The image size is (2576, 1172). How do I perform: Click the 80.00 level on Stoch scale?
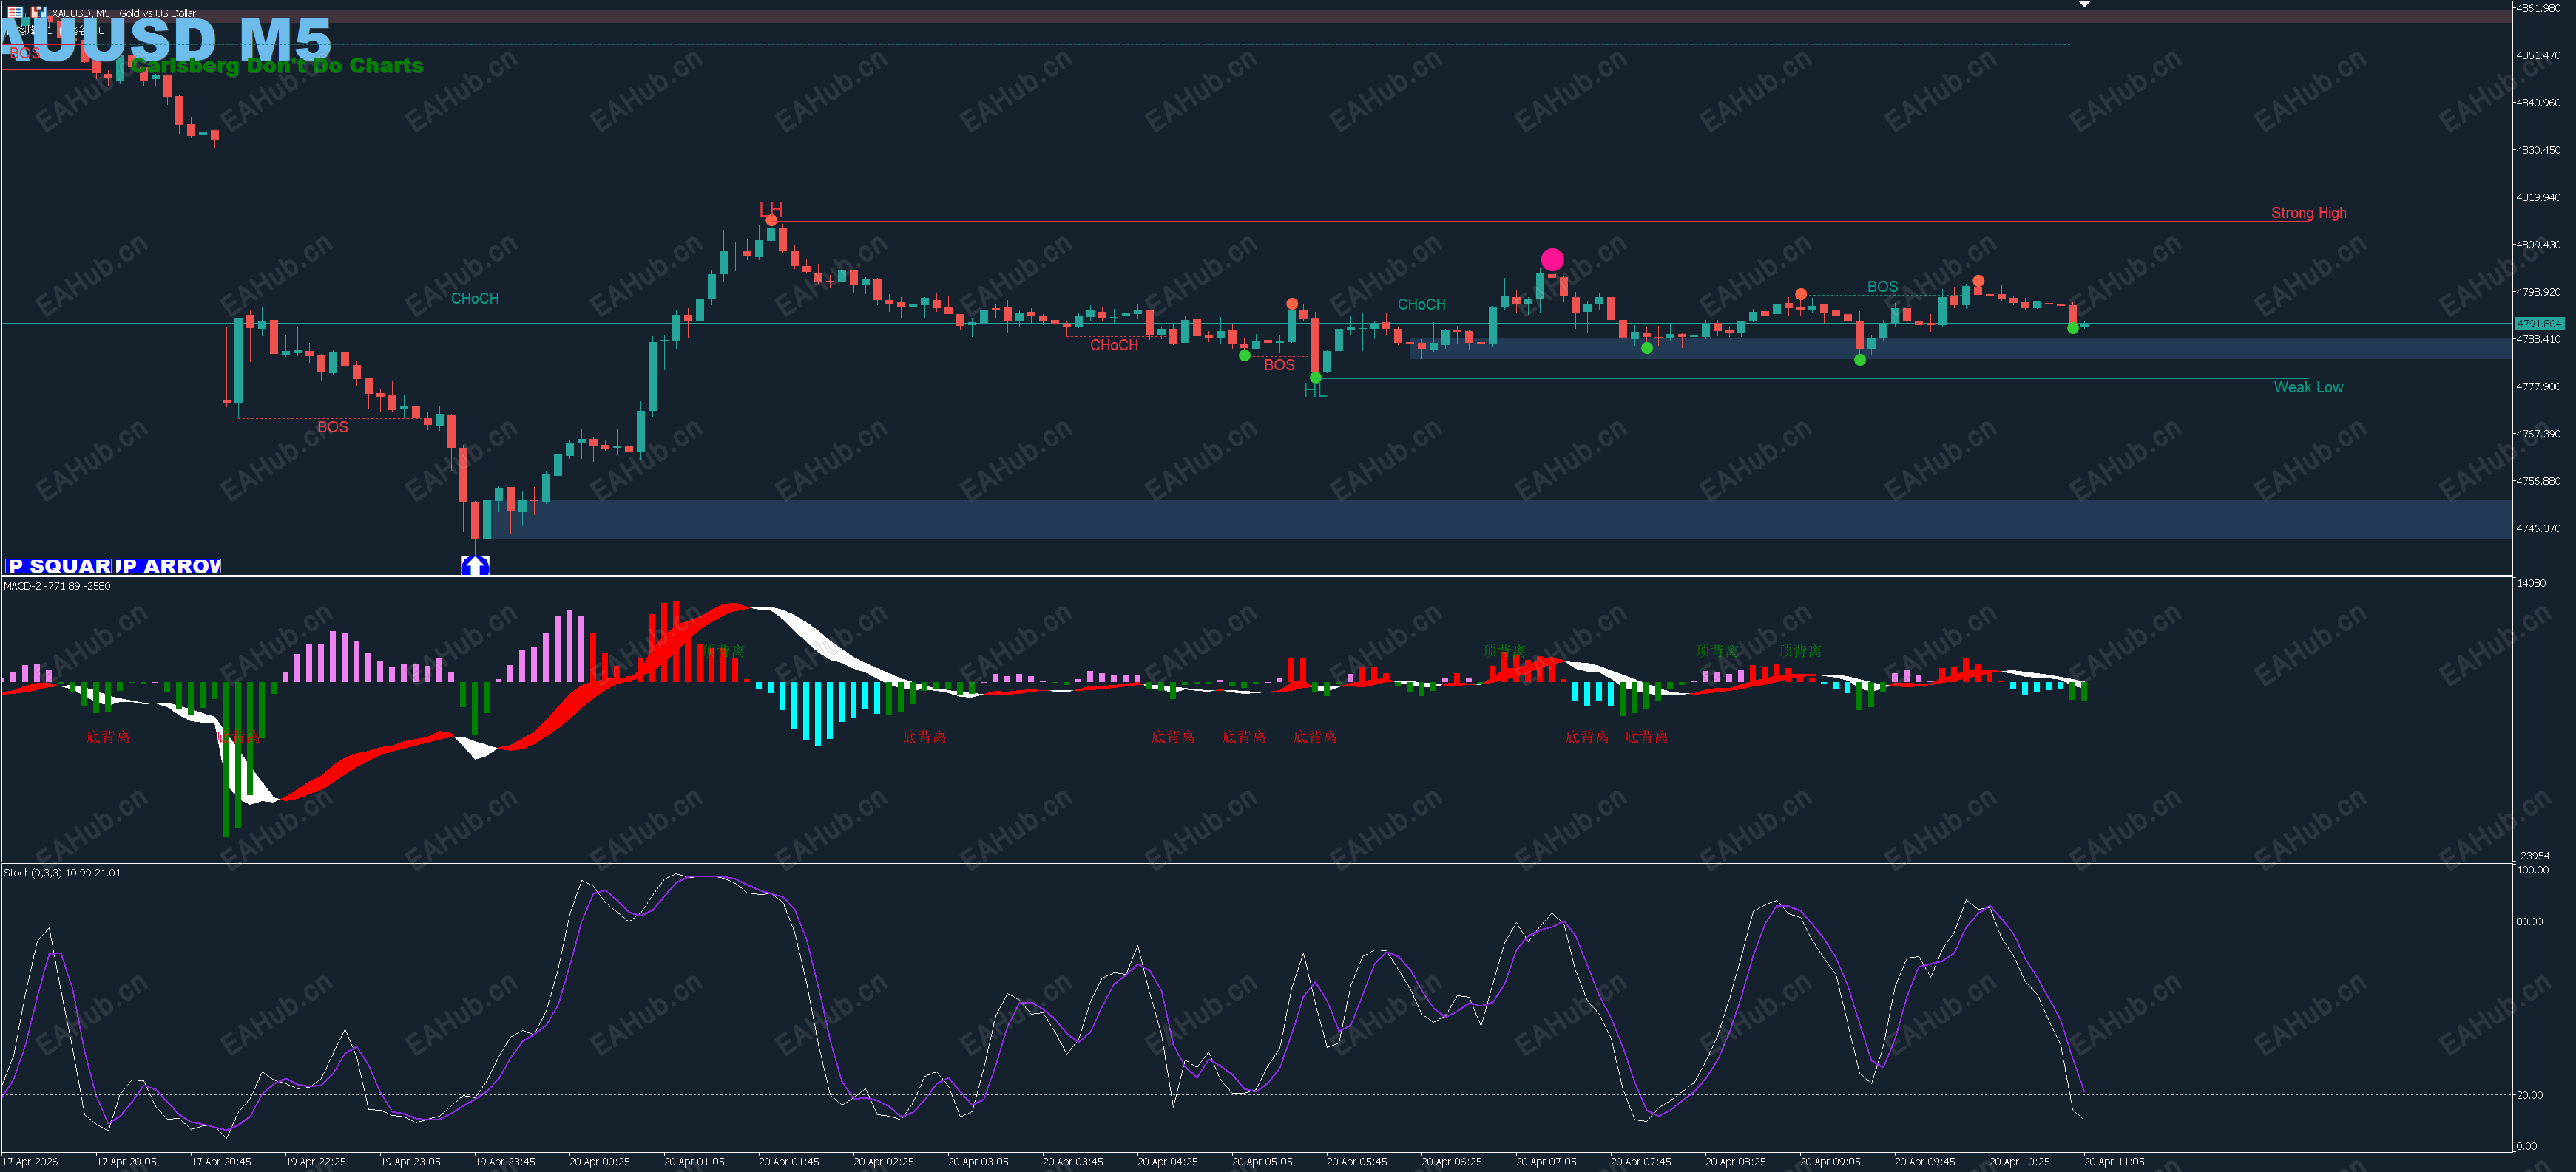2529,921
